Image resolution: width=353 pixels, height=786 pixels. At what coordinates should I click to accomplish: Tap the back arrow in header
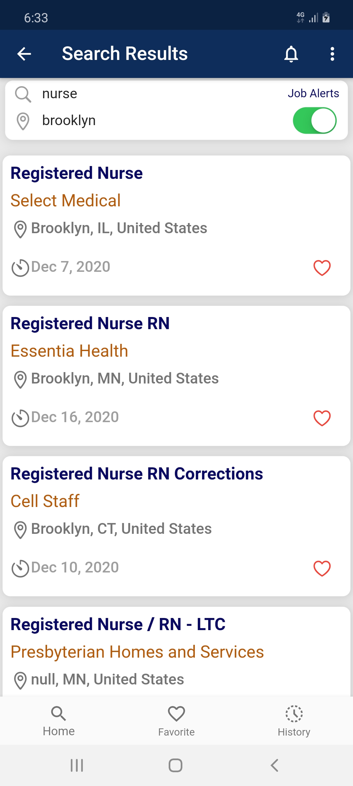[x=24, y=54]
